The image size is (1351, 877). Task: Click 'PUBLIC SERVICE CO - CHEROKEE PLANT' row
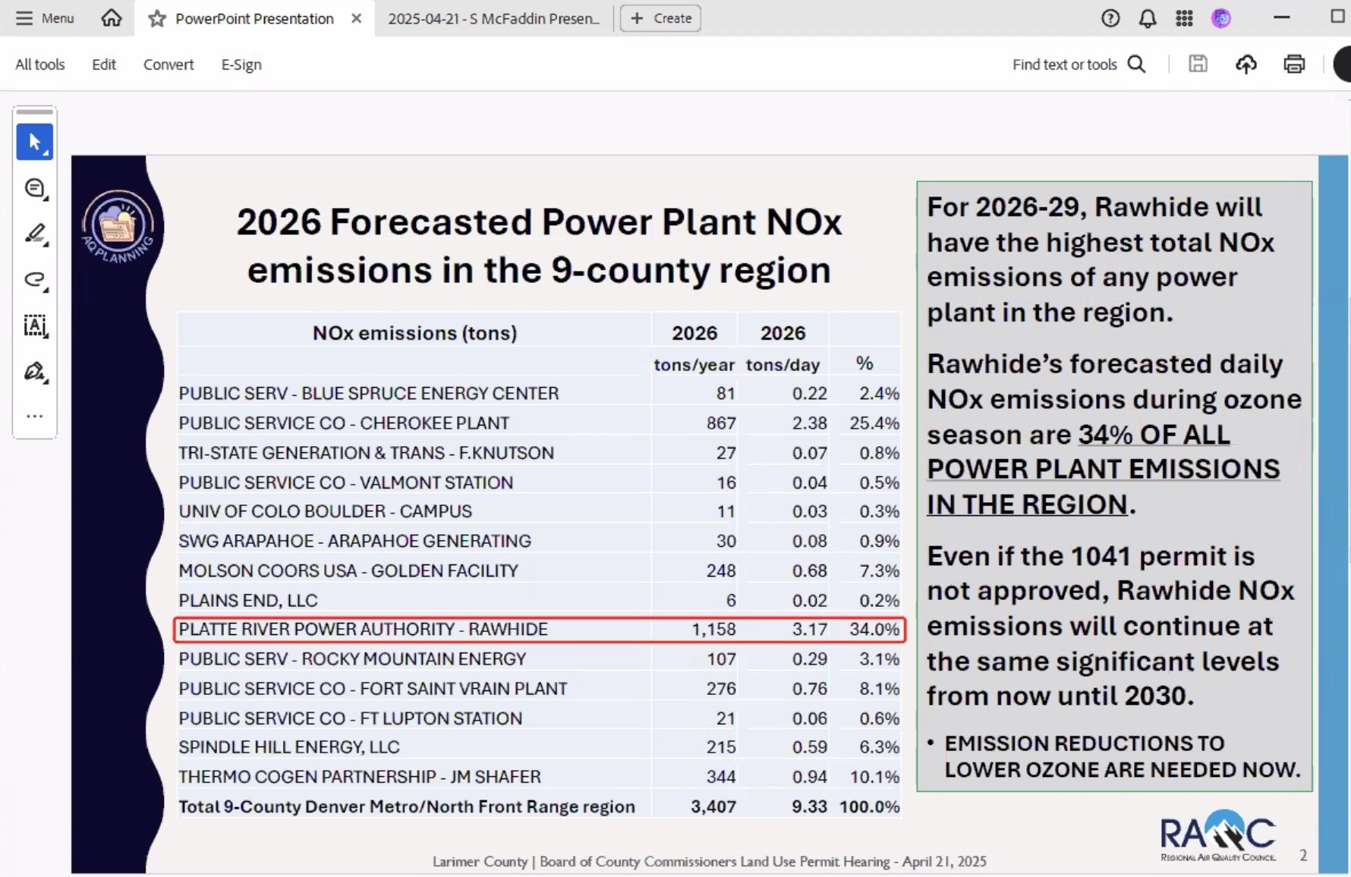pyautogui.click(x=539, y=423)
